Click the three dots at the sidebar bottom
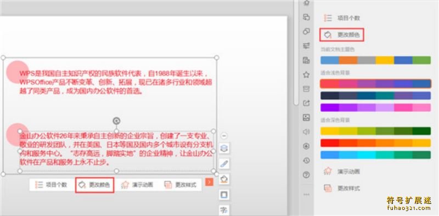439x216 pixels. 306,194
